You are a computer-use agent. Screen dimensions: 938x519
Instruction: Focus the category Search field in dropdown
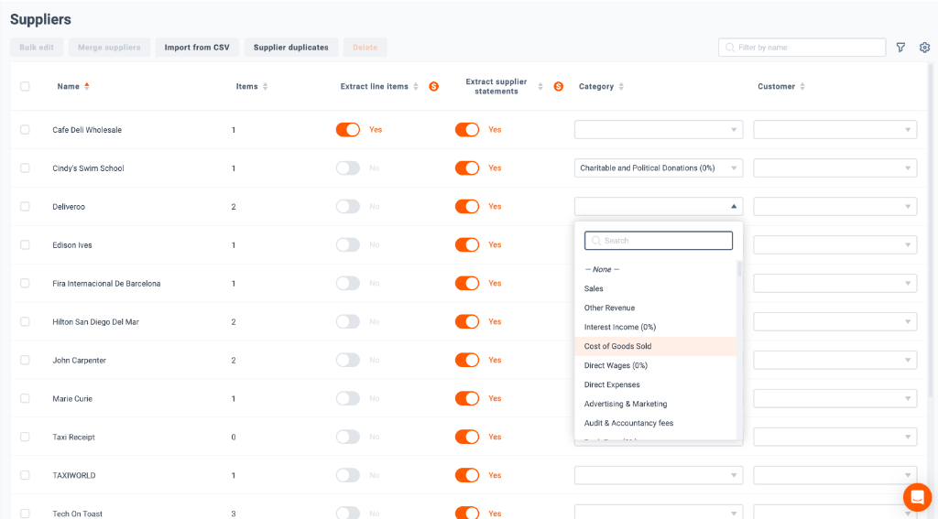(x=659, y=241)
